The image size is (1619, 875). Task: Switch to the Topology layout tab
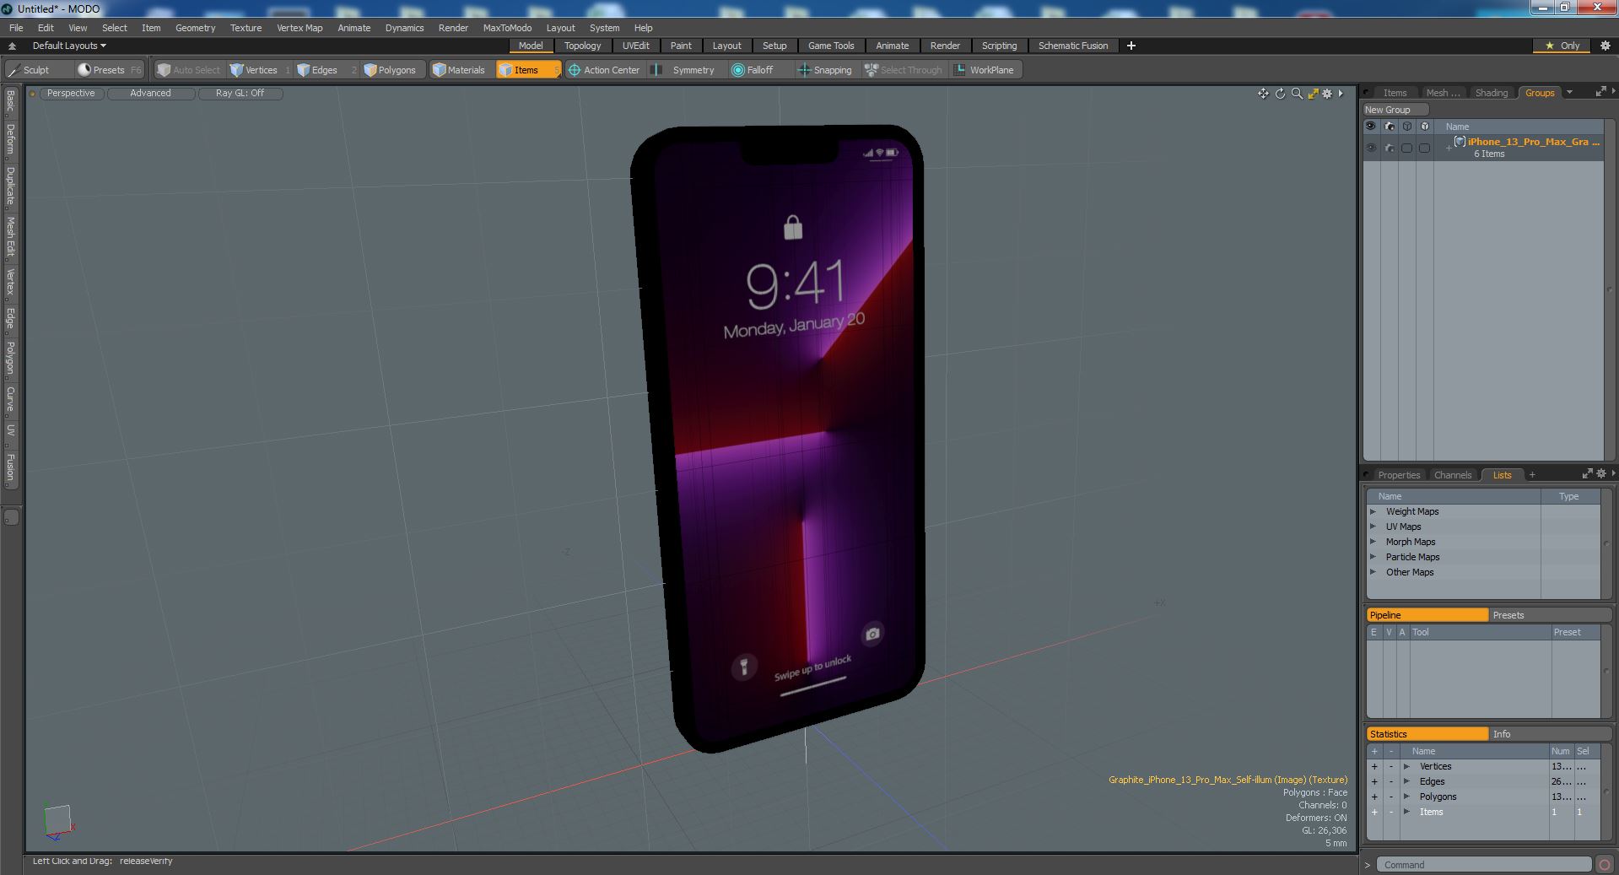[582, 46]
